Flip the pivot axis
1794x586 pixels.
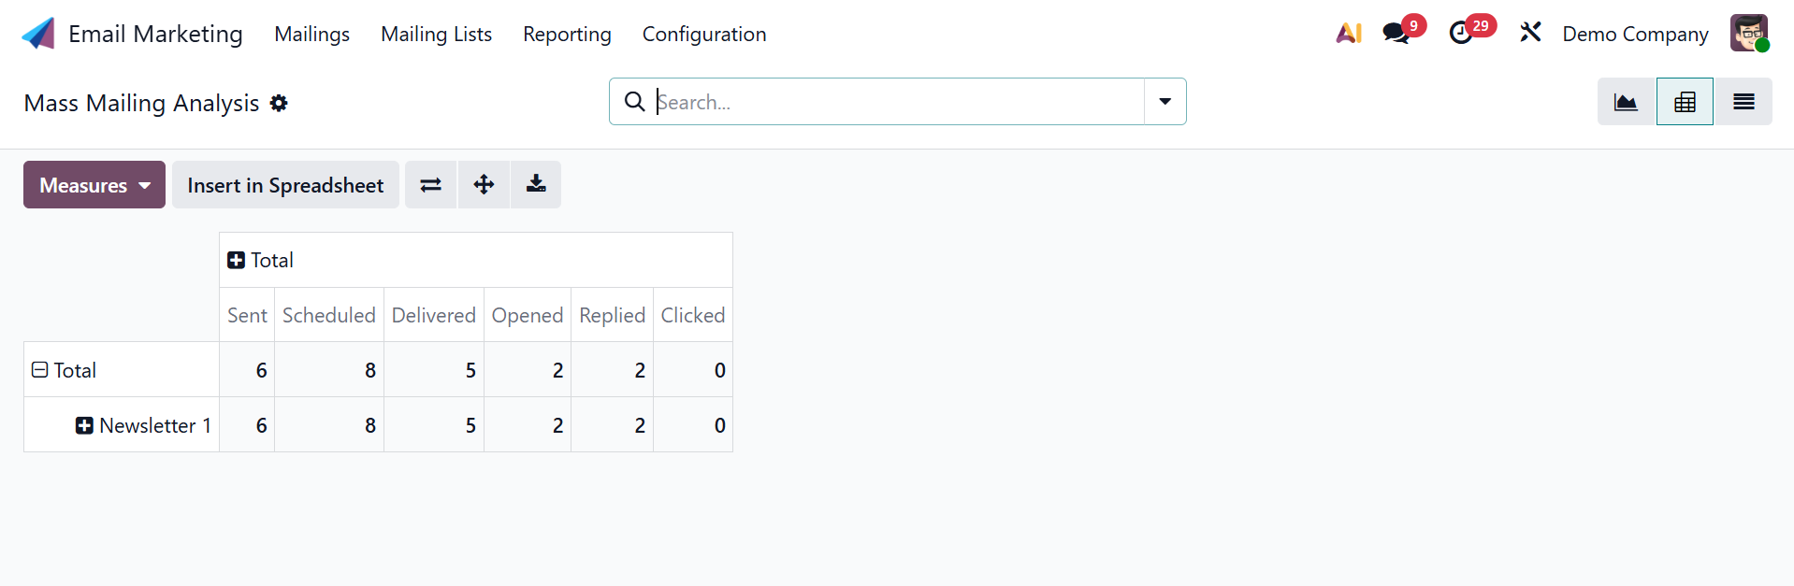click(430, 185)
